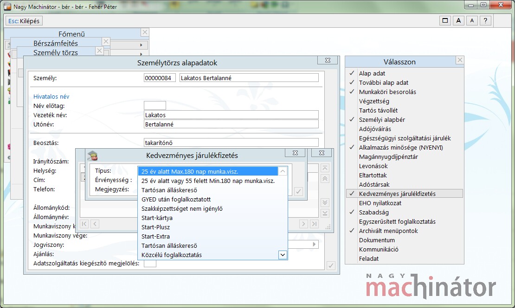Close the Főmenü panel
Viewport: 515px width, 308px height.
[x=145, y=32]
